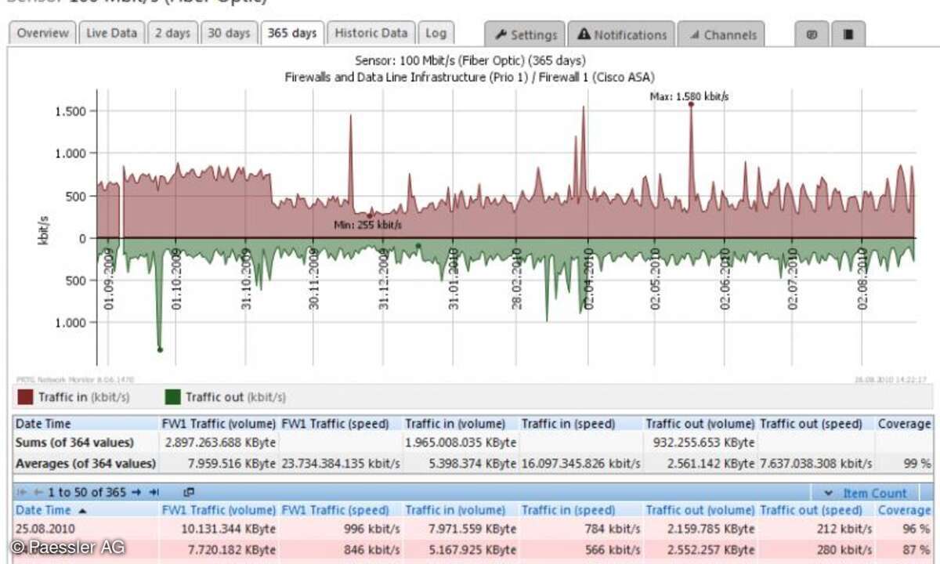The height and width of the screenshot is (564, 940).
Task: Jump to last page arrow in pager
Action: (x=154, y=493)
